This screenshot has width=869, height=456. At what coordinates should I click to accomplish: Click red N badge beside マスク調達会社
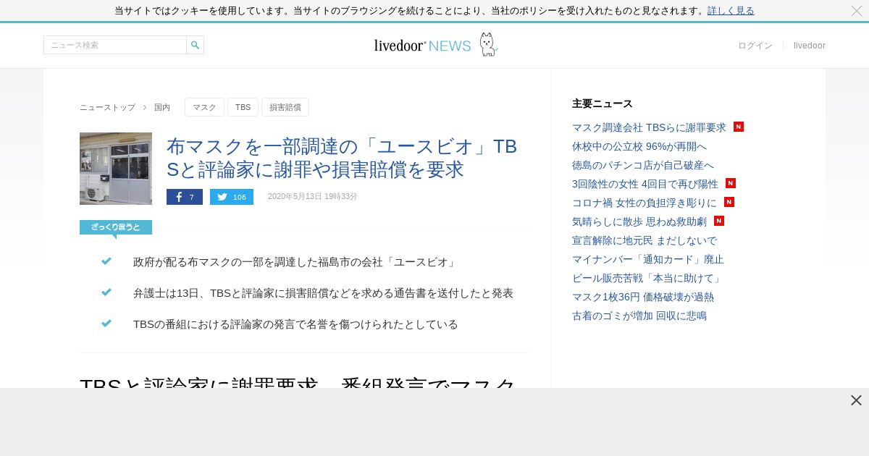739,127
